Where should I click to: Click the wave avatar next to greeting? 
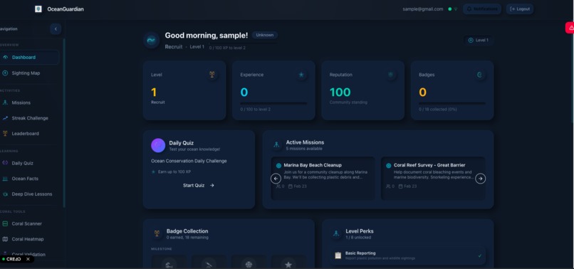[x=151, y=41]
